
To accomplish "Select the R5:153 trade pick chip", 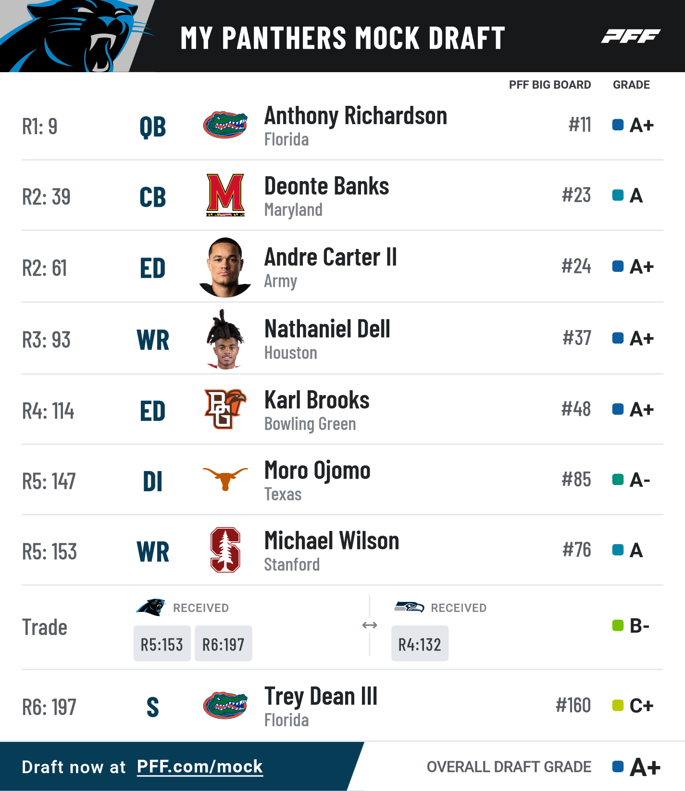I will (x=162, y=644).
